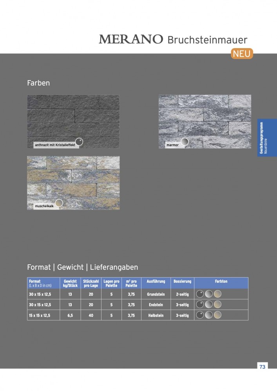This screenshot has height=391, width=277.
Task: Pick the marmor swatch in the Endstein row
Action: (x=209, y=305)
